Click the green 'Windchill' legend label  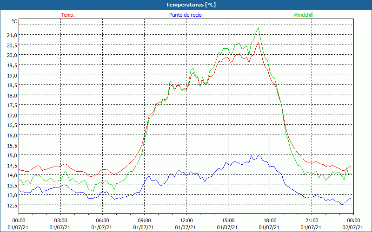(x=303, y=15)
